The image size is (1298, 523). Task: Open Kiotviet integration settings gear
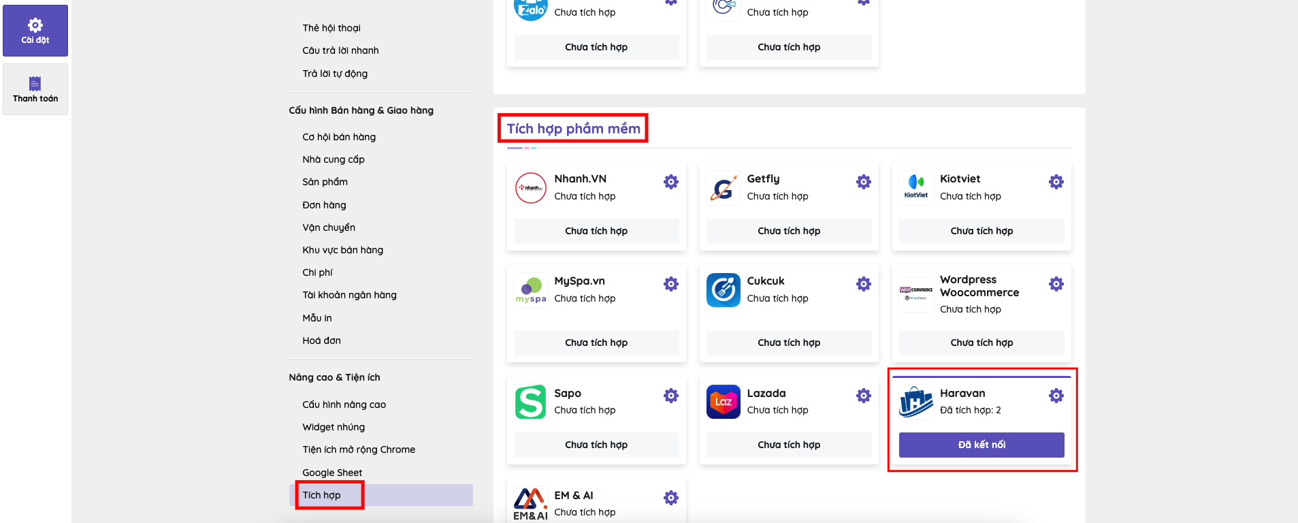tap(1056, 182)
